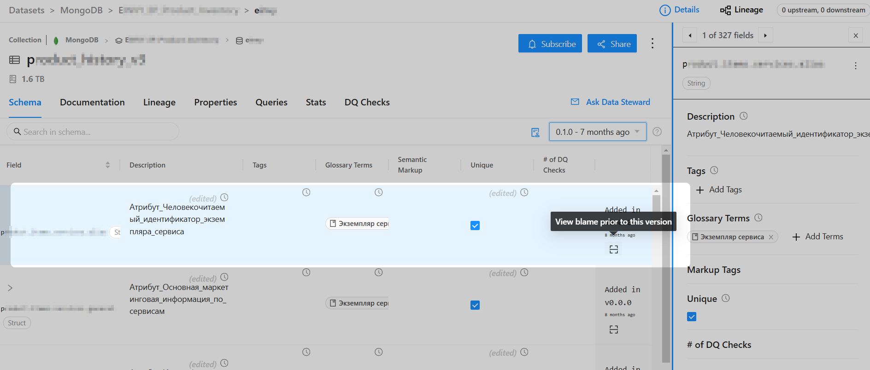Screen dimensions: 870x370
Task: Sort schema by the Field column
Action: [x=107, y=165]
